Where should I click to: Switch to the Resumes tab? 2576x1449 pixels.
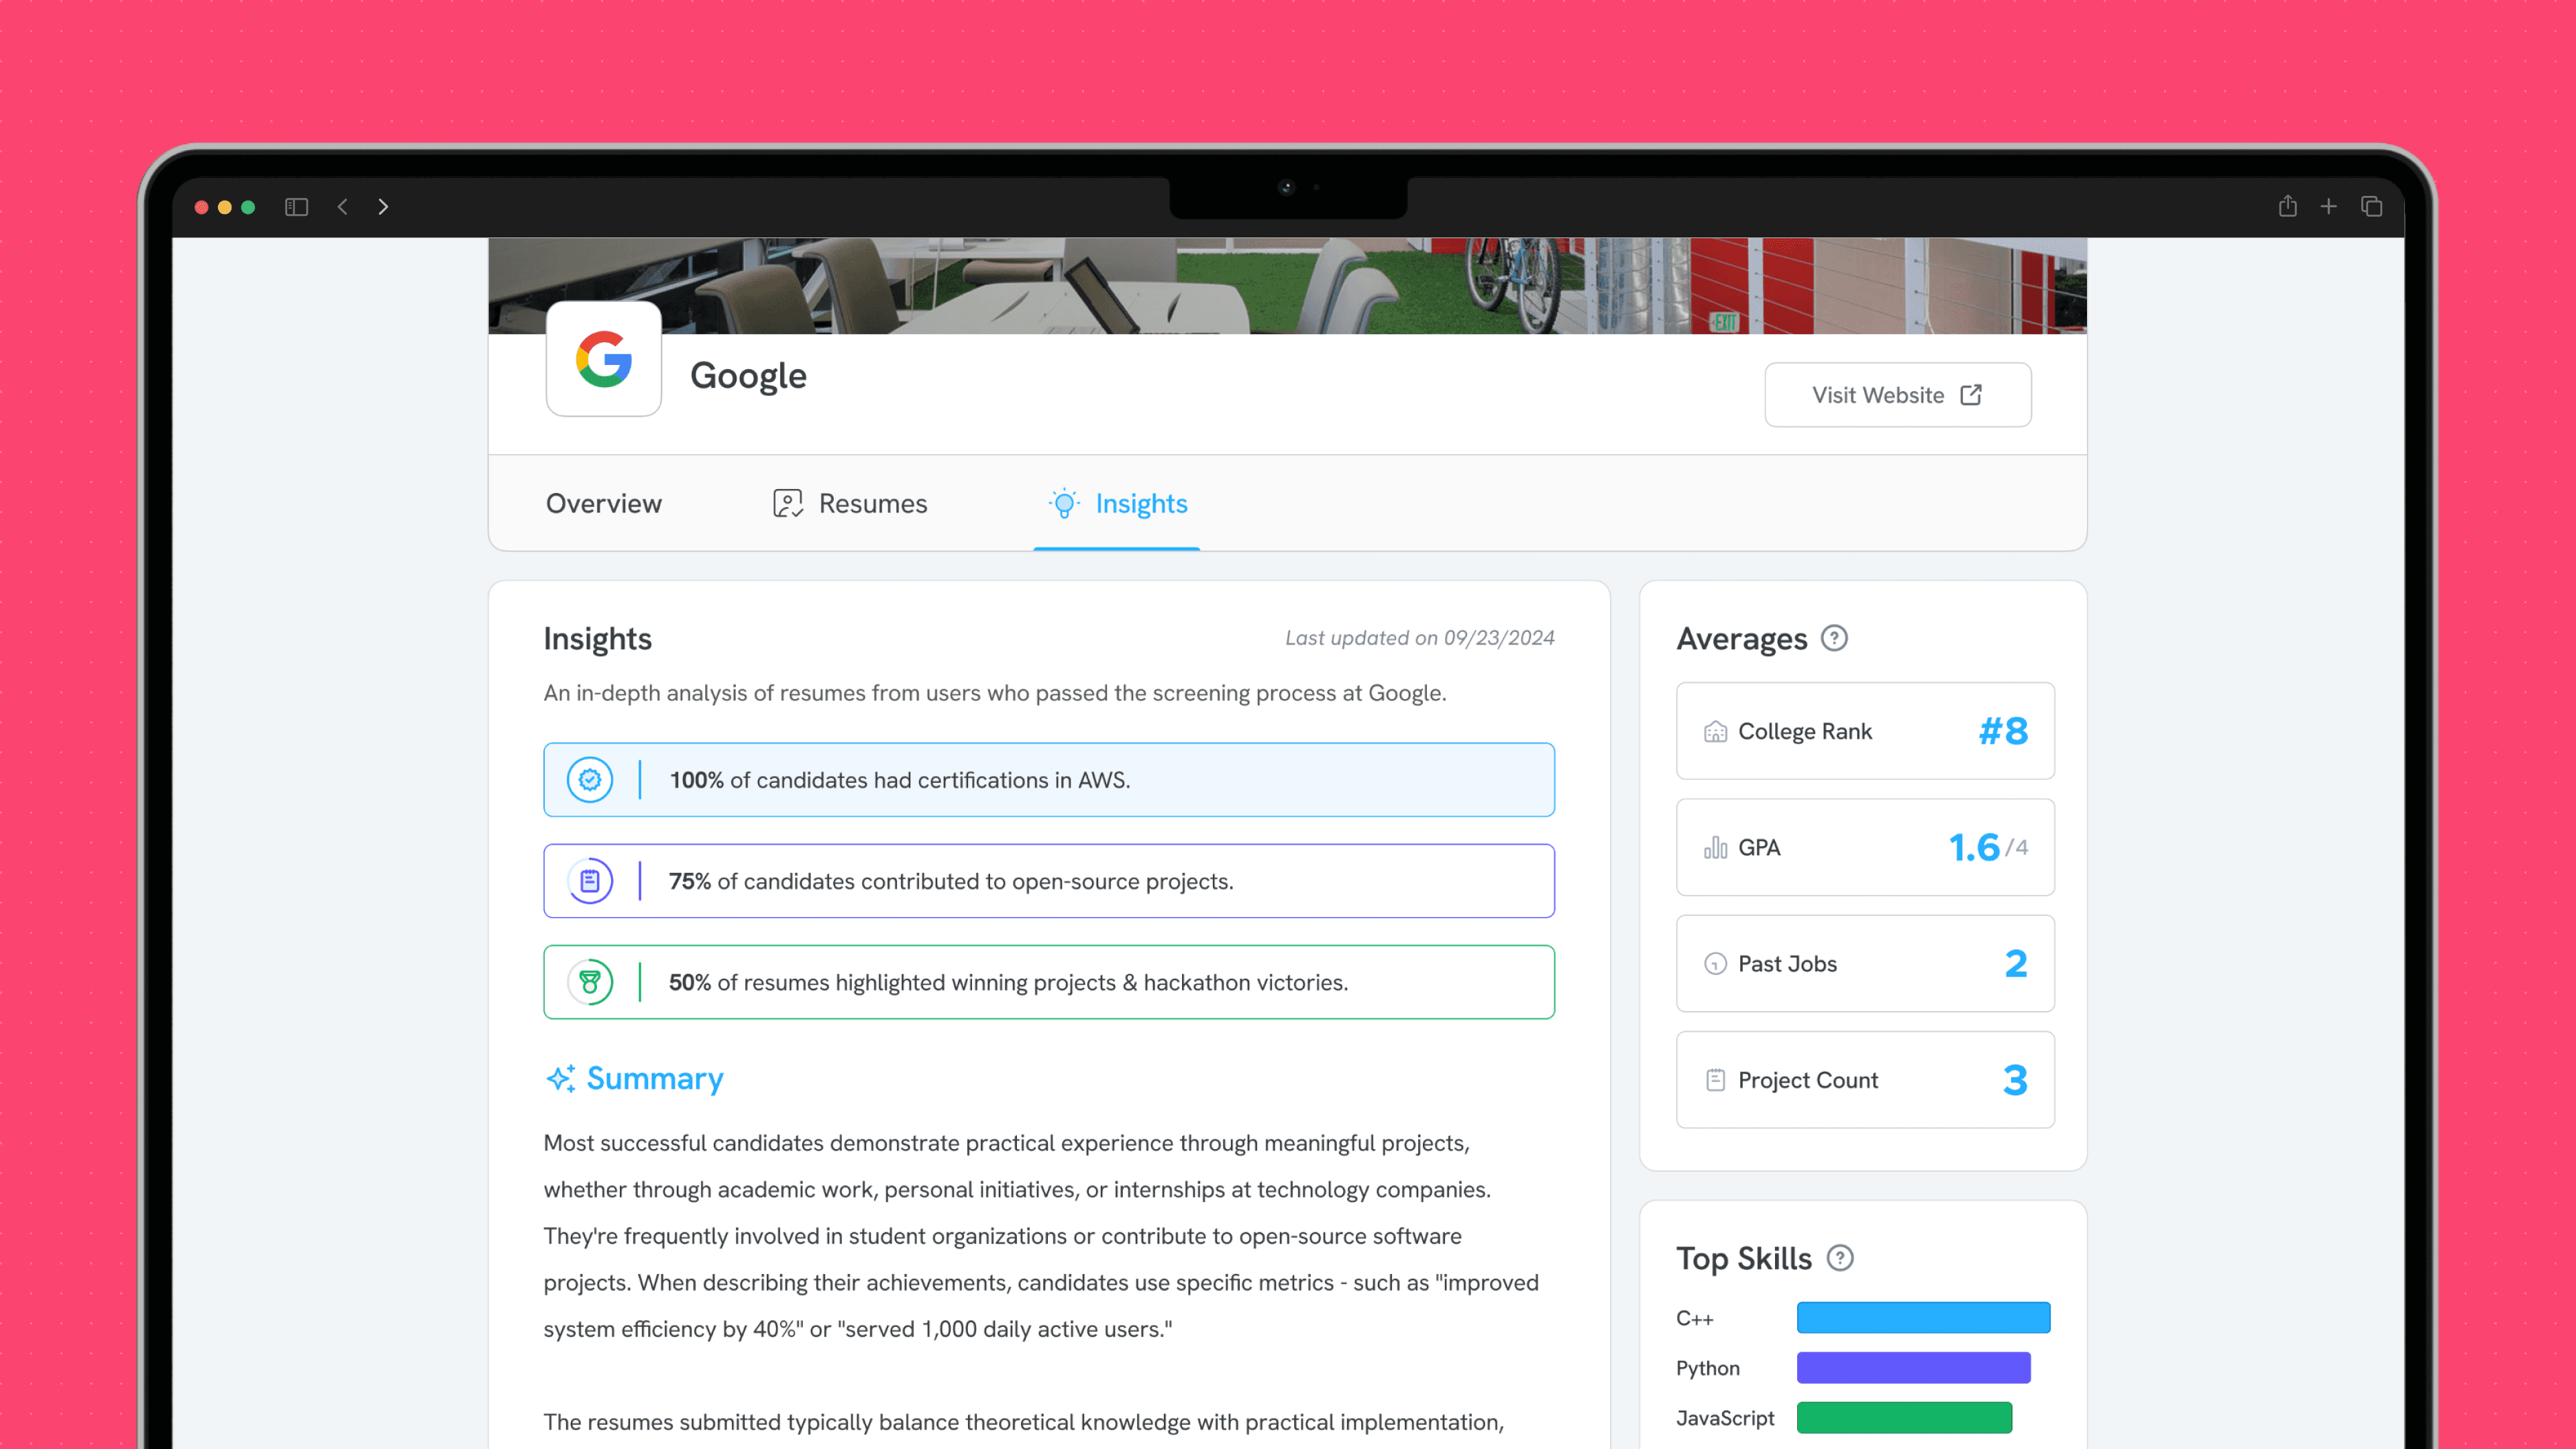tap(872, 503)
